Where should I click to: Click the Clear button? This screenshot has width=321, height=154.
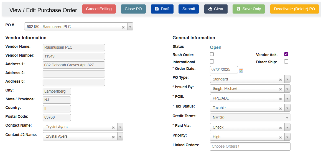tap(216, 9)
